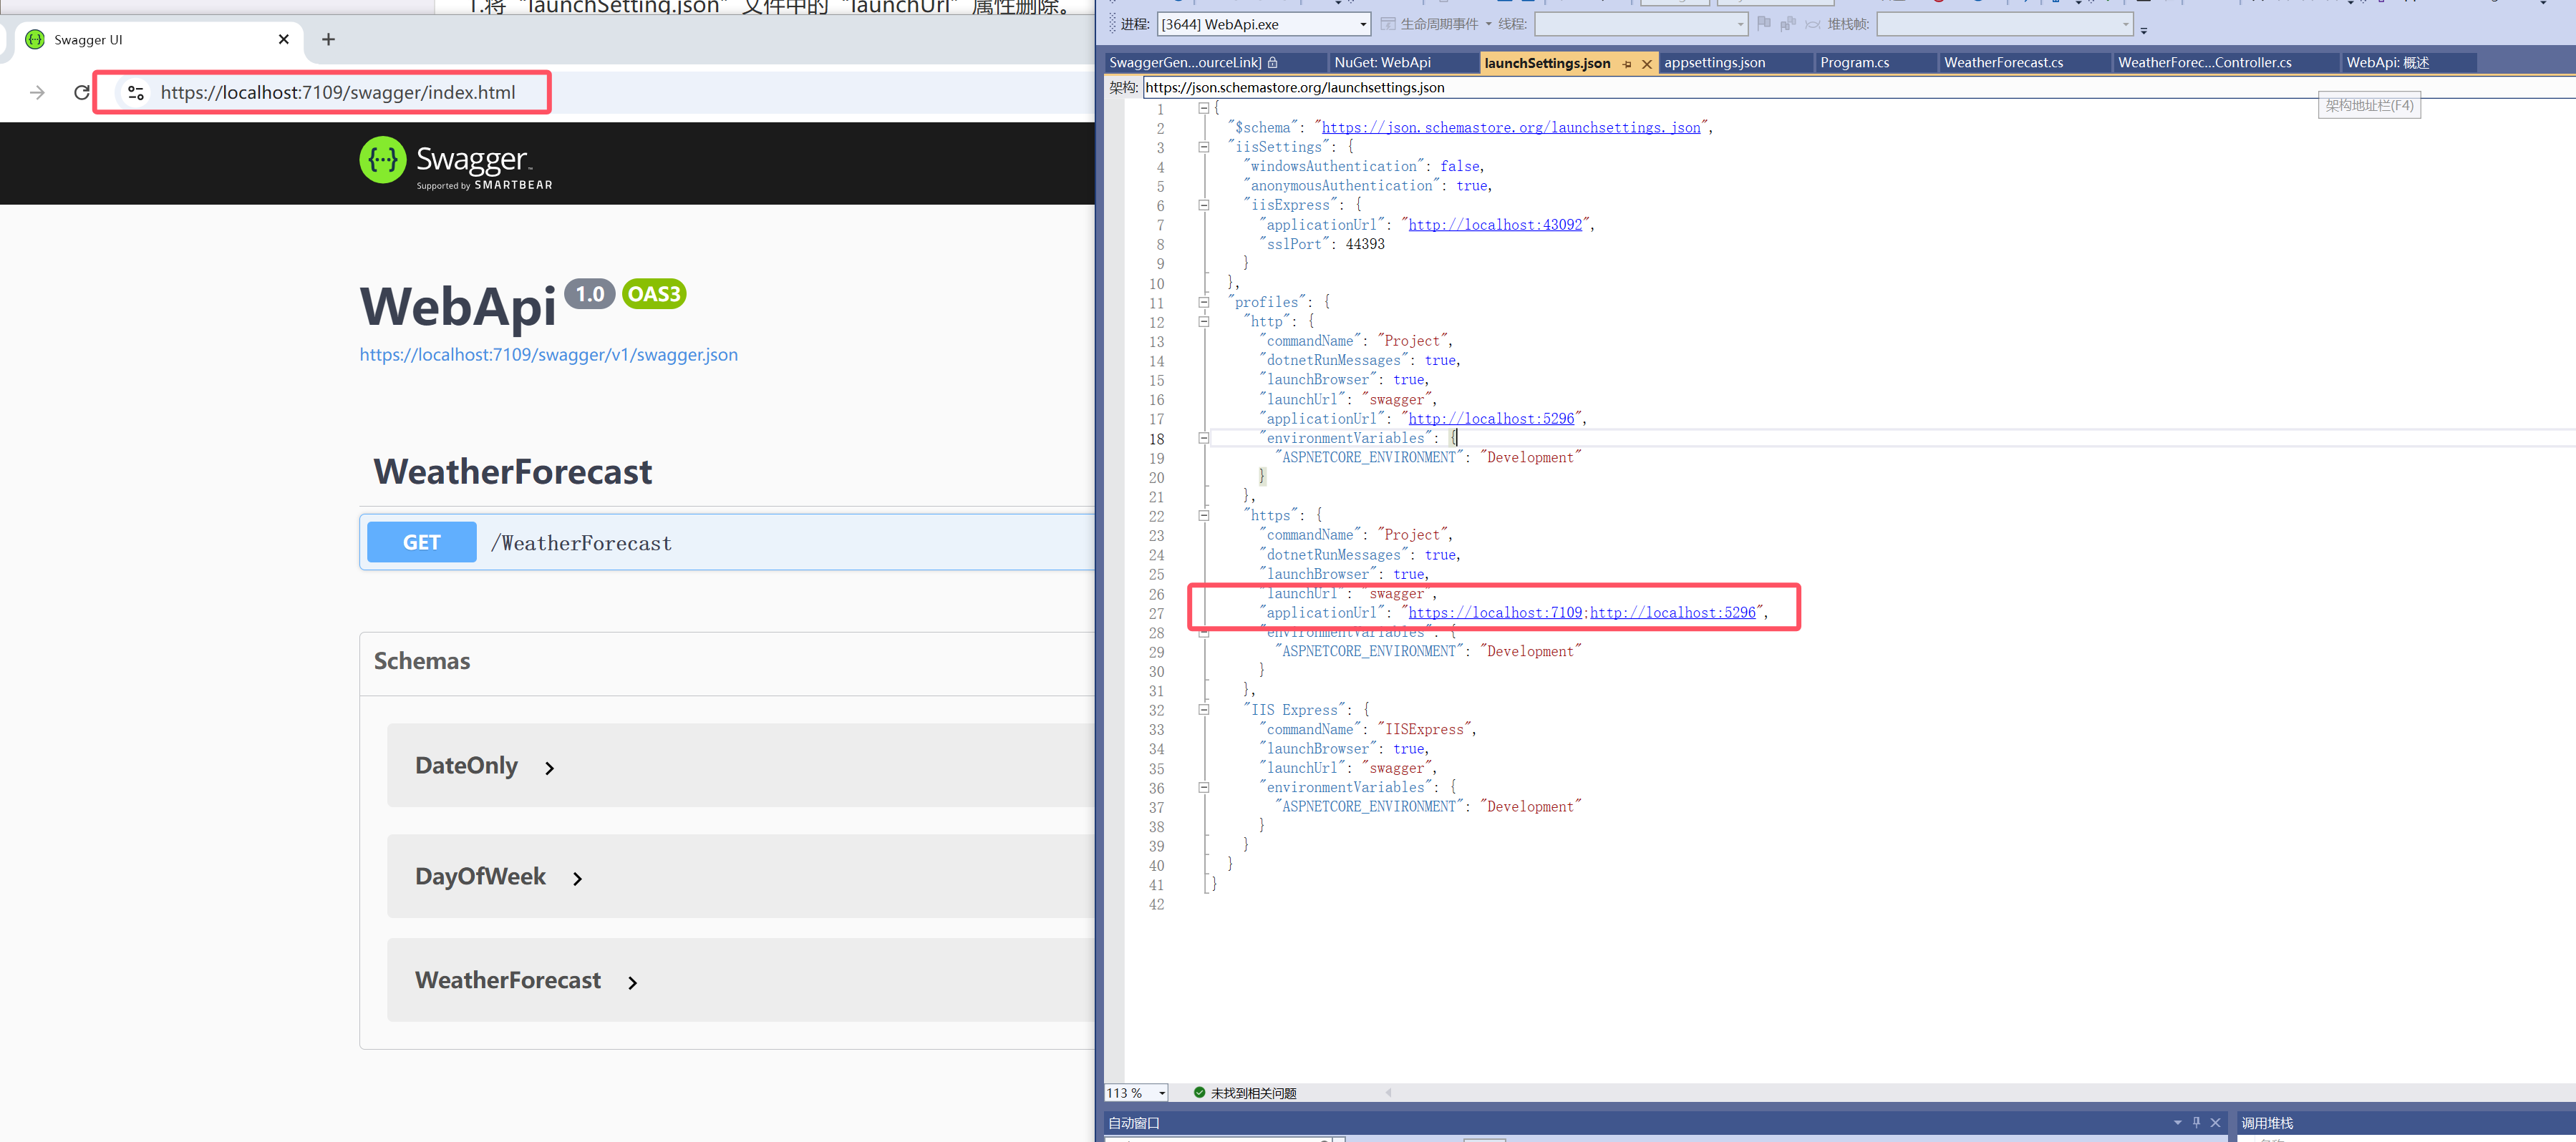Screen dimensions: 2576x1142
Task: Switch to the appsettings.json tab
Action: tap(1714, 63)
